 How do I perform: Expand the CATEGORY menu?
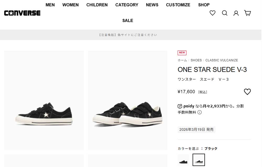127,5
